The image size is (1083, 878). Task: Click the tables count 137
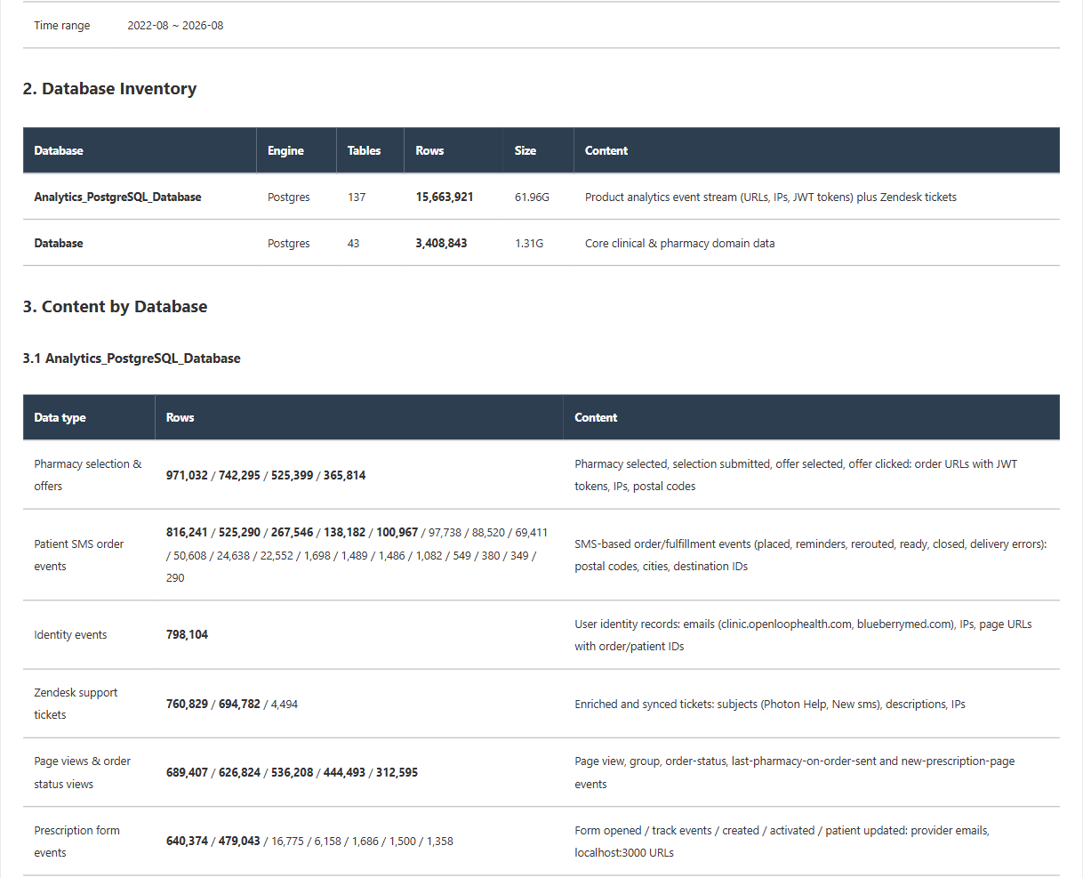357,197
